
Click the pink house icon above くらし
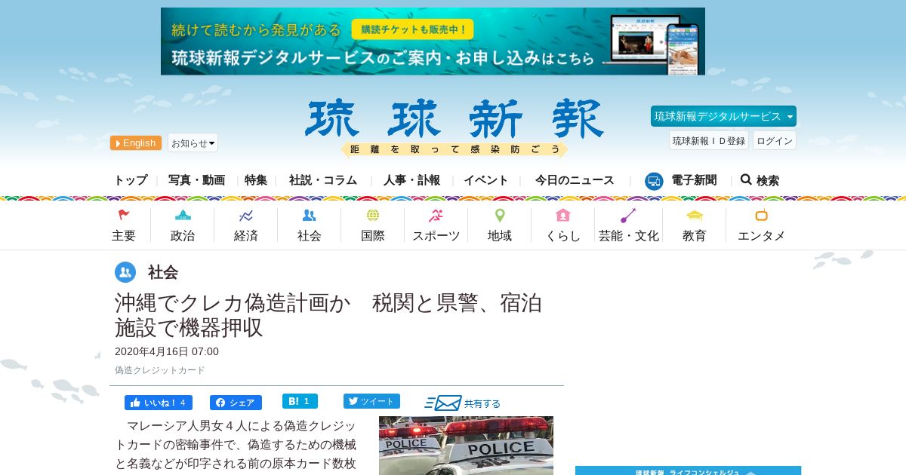point(562,216)
